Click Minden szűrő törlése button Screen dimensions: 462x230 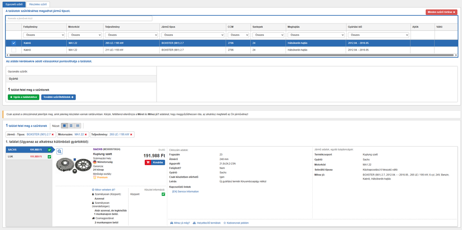coord(441,12)
